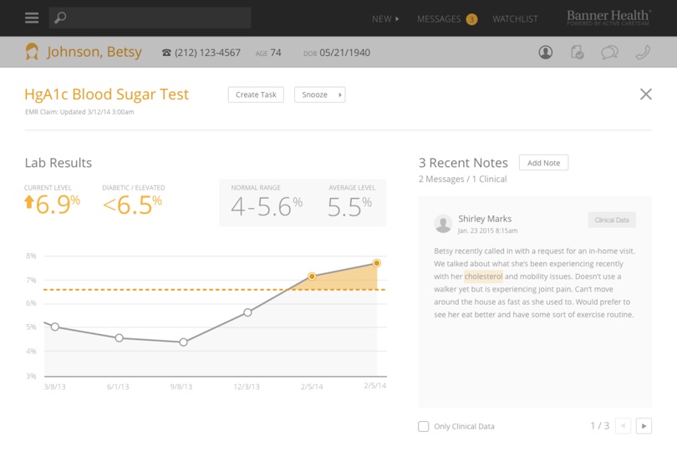The width and height of the screenshot is (677, 451).
Task: Click in the top search field
Action: click(159, 18)
